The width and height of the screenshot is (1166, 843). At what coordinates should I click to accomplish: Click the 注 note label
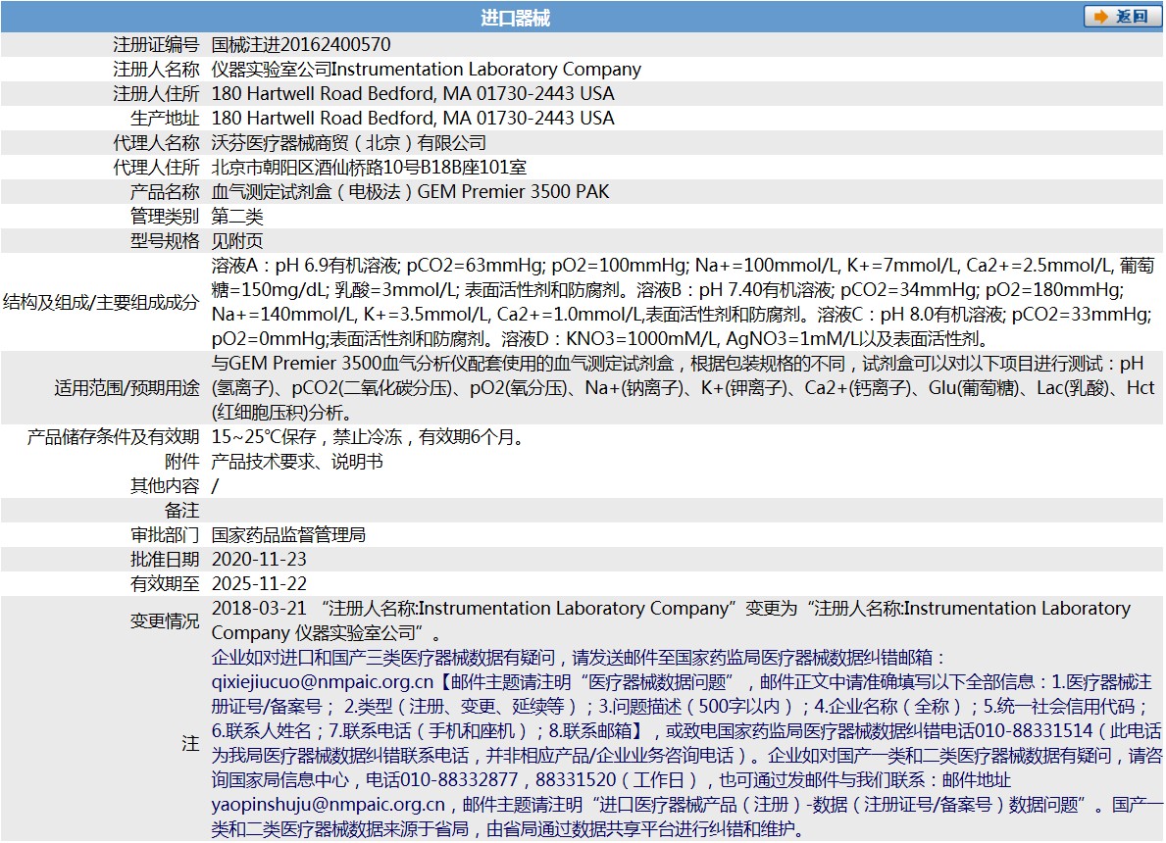(190, 743)
